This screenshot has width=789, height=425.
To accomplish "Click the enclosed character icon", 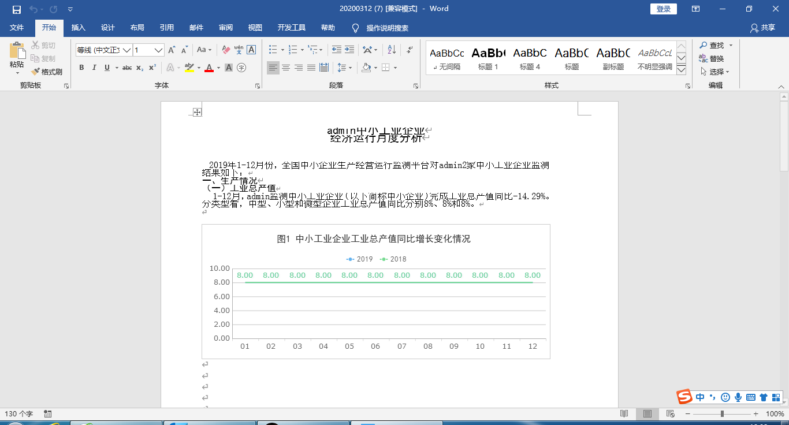I will [241, 68].
